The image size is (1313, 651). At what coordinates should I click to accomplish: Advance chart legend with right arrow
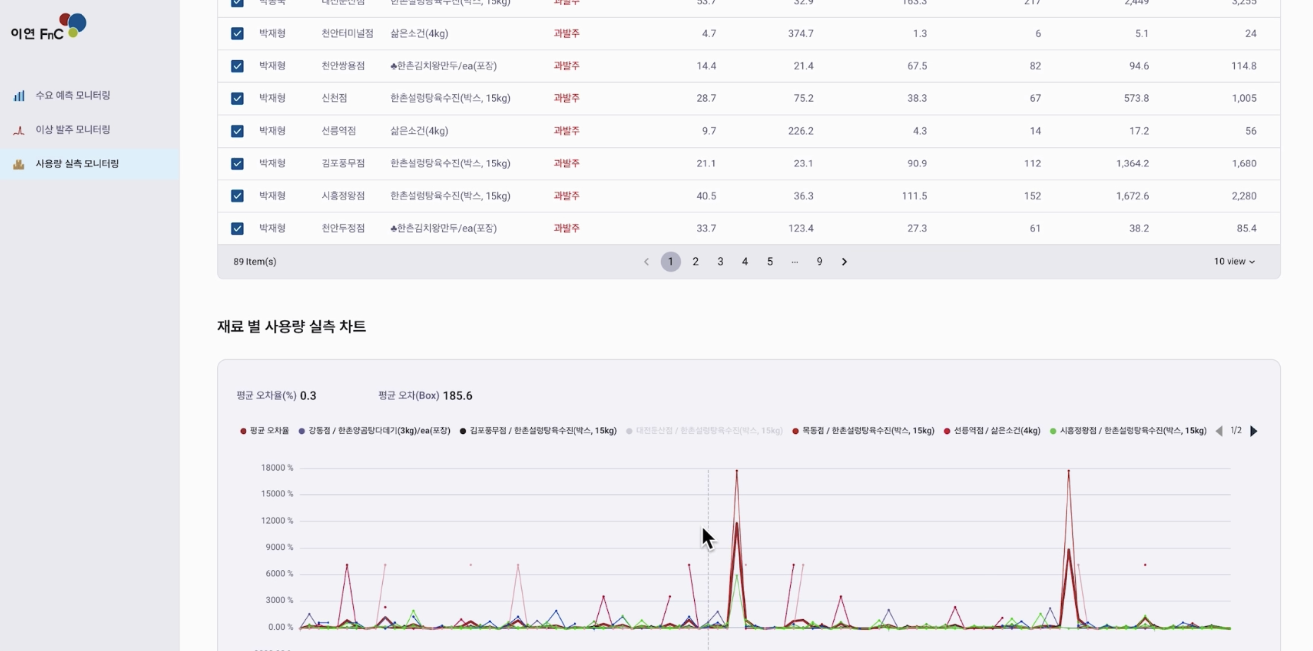(x=1254, y=431)
